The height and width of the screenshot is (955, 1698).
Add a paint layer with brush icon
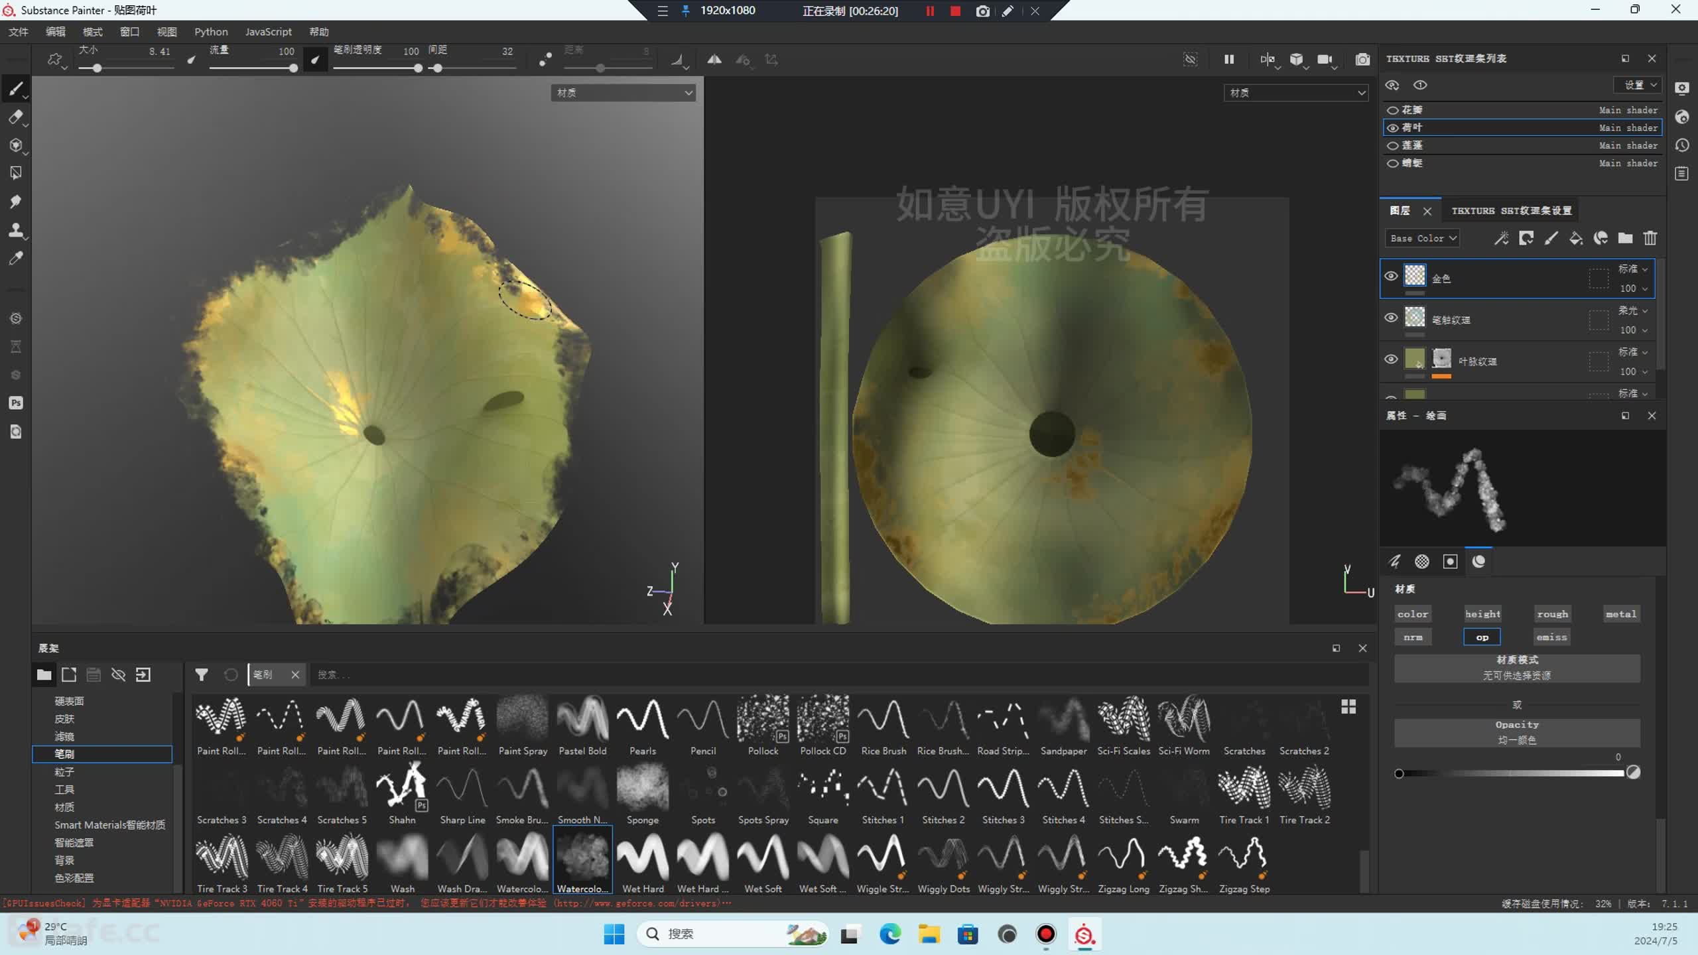(x=1551, y=238)
